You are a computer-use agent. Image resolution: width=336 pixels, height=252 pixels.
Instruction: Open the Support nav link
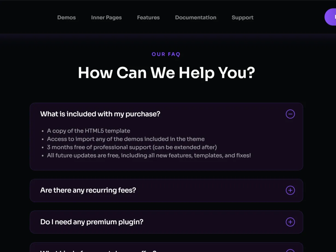click(x=242, y=17)
